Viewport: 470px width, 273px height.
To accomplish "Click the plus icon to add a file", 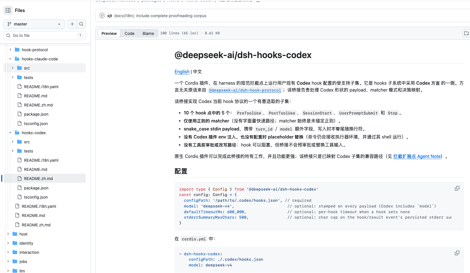I will [x=72, y=24].
